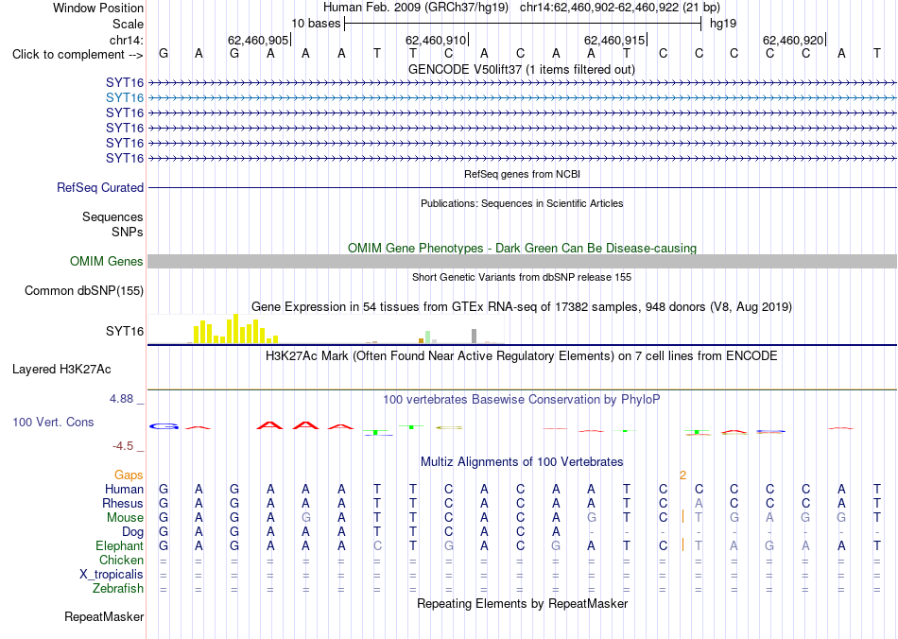Click 'Publications: Sequences in Scientific Articles' title
This screenshot has width=898, height=639.
pyautogui.click(x=522, y=203)
